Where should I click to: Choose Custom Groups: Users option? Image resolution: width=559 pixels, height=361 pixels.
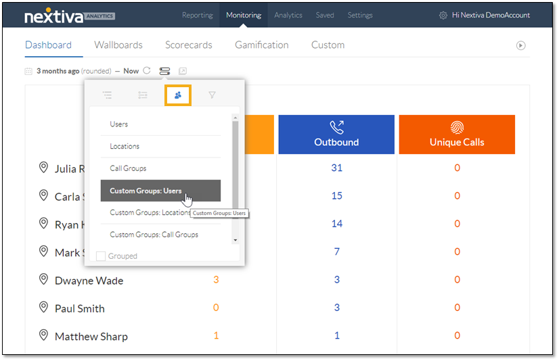[x=160, y=191]
